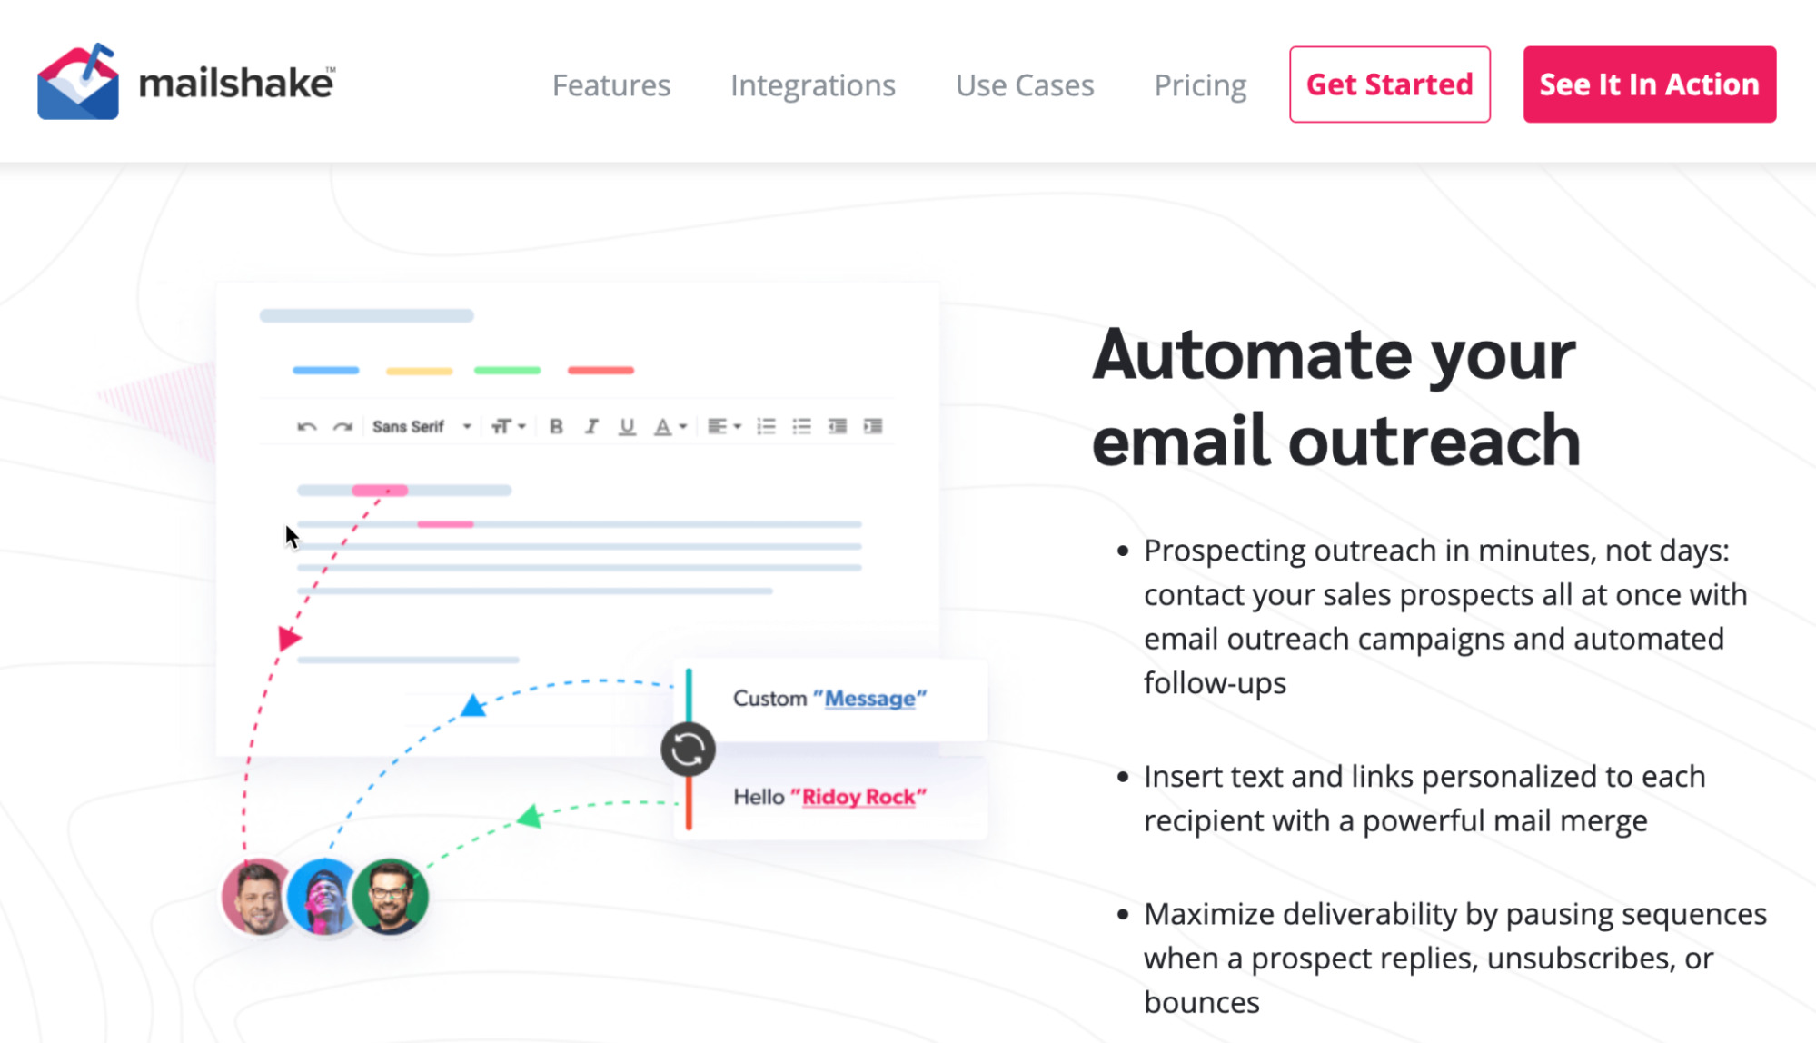The height and width of the screenshot is (1043, 1816).
Task: Click the Features menu item
Action: click(x=611, y=84)
